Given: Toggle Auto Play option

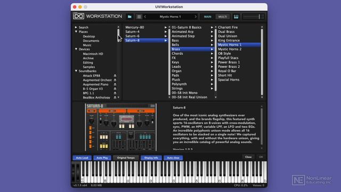Looking at the screenshot, I should pyautogui.click(x=102, y=158).
